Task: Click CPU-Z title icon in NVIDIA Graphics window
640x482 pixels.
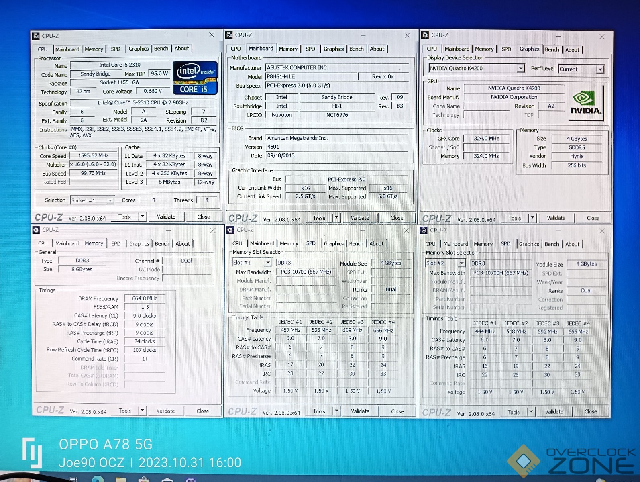Action: (425, 35)
